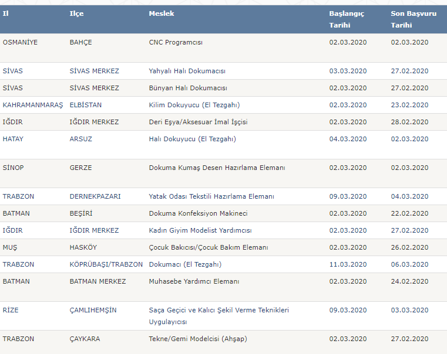Click Dokuma Konfeksiyon Makineci entry
This screenshot has width=447, height=354.
pos(198,213)
